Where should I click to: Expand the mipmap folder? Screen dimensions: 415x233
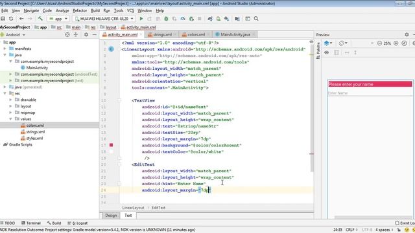point(10,113)
